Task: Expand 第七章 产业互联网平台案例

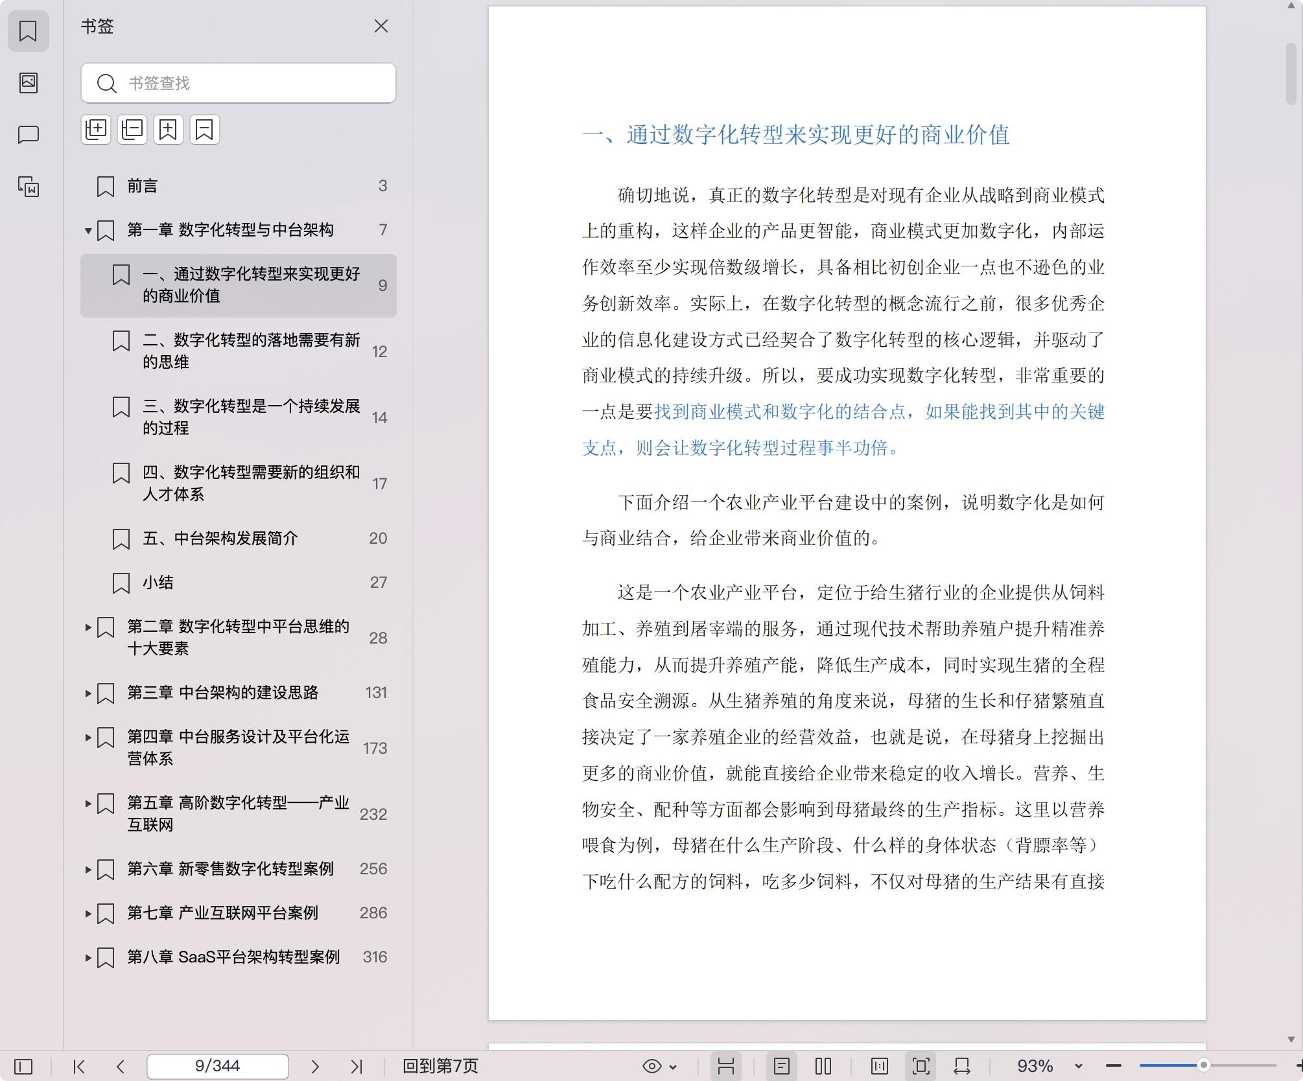Action: click(x=88, y=913)
